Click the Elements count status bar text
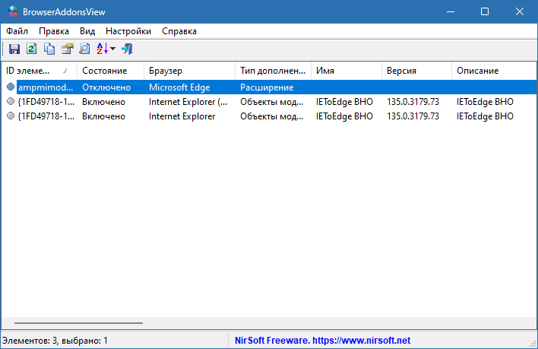This screenshot has height=349, width=538. [55, 341]
